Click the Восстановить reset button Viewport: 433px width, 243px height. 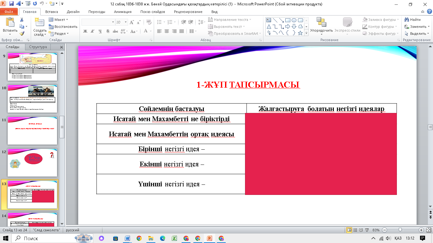(x=63, y=27)
